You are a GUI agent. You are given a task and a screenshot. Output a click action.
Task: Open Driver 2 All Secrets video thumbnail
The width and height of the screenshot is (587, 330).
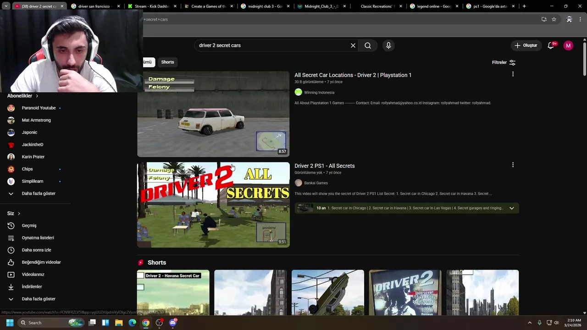[x=213, y=204]
